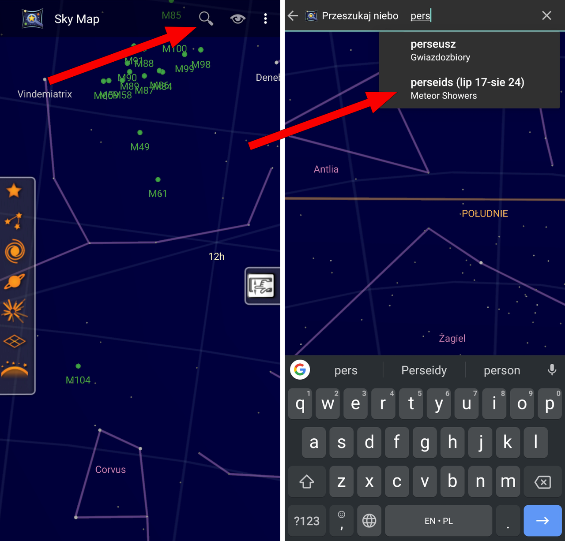Toggle the meteor showers layer
Screen dimensions: 565x541
pyautogui.click(x=15, y=311)
